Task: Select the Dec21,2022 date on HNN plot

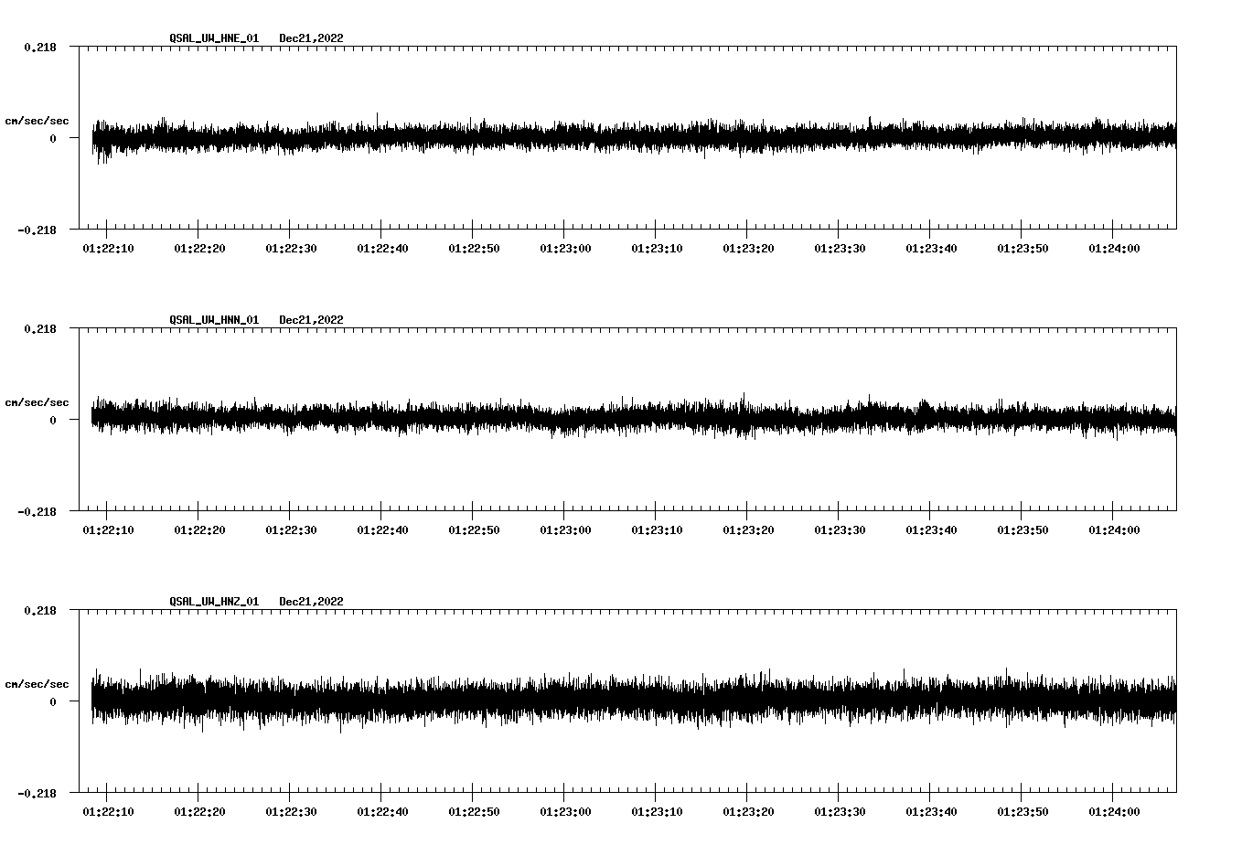Action: click(311, 320)
